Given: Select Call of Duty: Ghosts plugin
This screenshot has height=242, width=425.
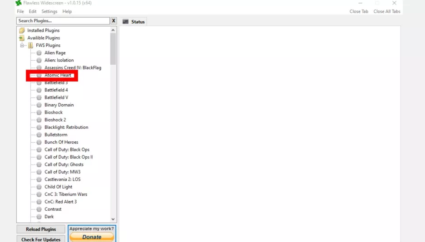Looking at the screenshot, I should click(x=64, y=165).
